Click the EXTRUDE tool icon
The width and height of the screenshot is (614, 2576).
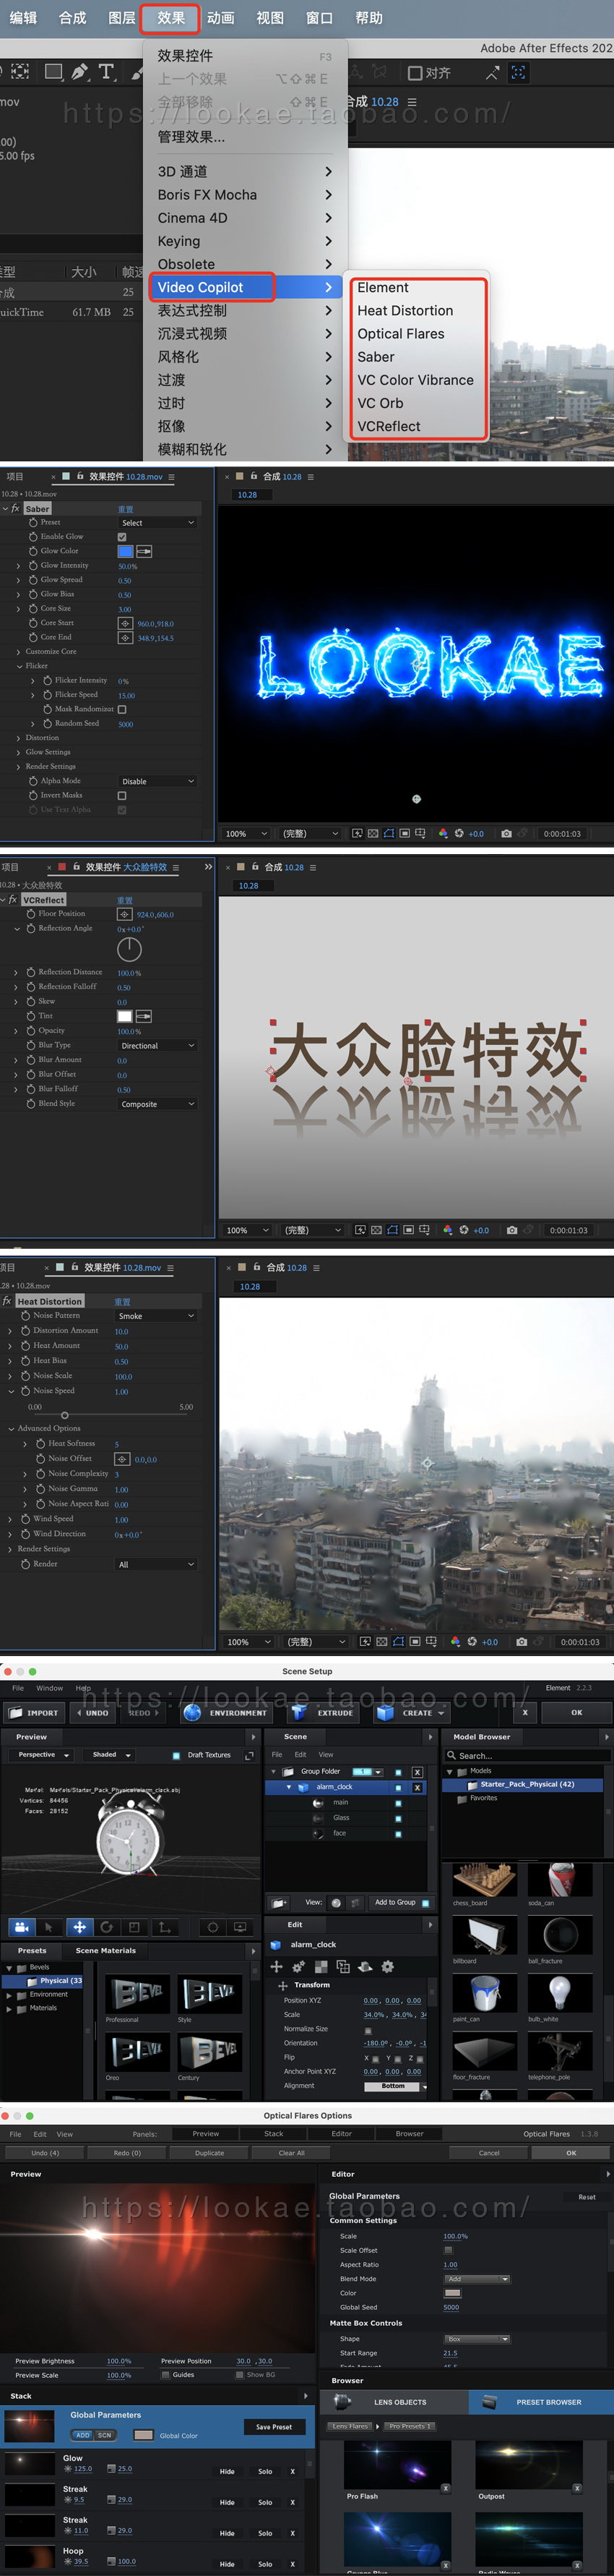(x=298, y=1713)
